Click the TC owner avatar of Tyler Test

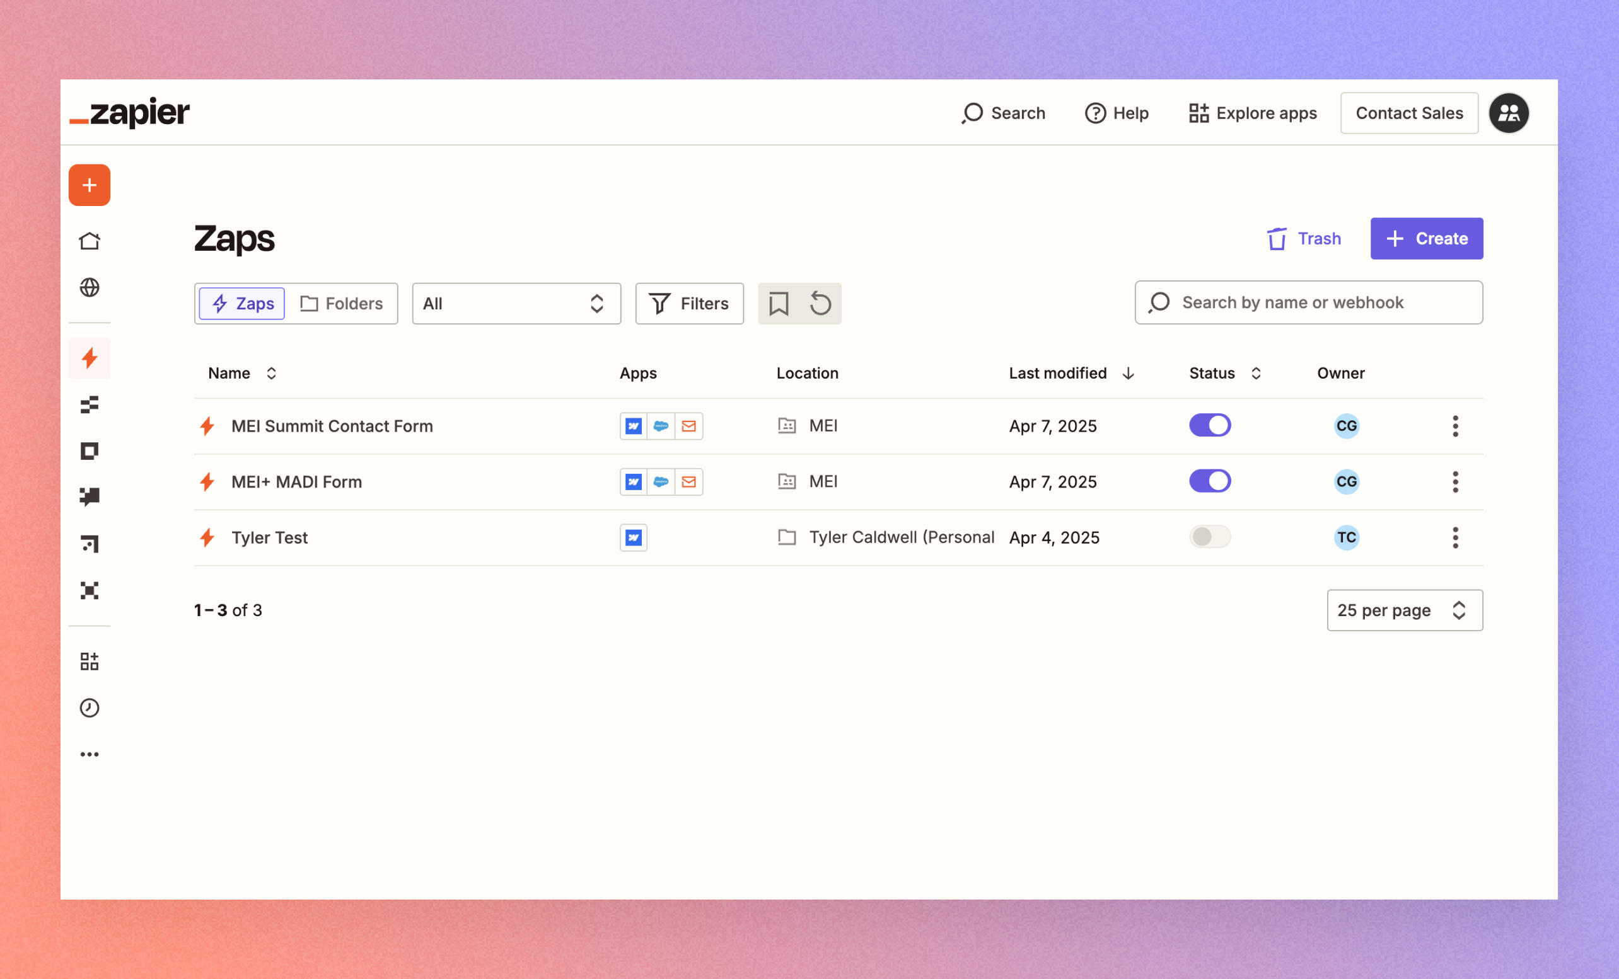pyautogui.click(x=1346, y=538)
